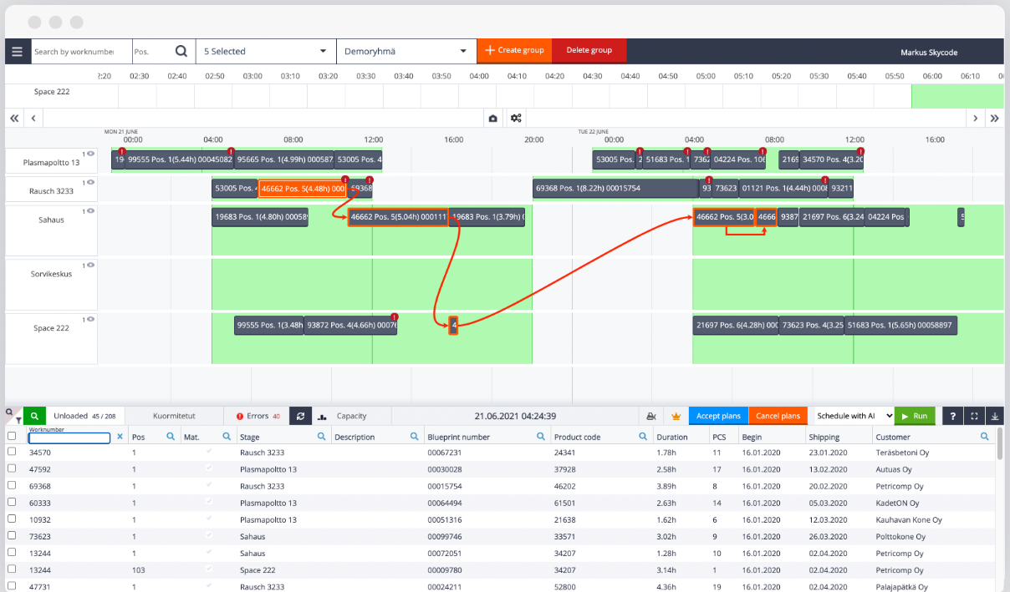The width and height of the screenshot is (1010, 592).
Task: Check the box for worknumber 69368
Action: pos(12,485)
